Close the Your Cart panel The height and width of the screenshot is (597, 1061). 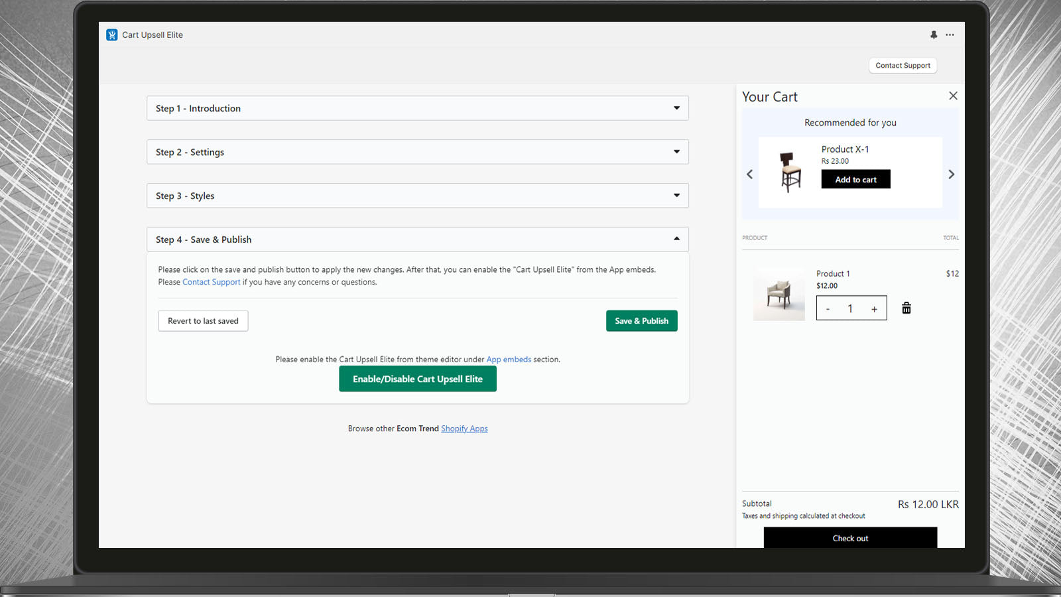[953, 96]
